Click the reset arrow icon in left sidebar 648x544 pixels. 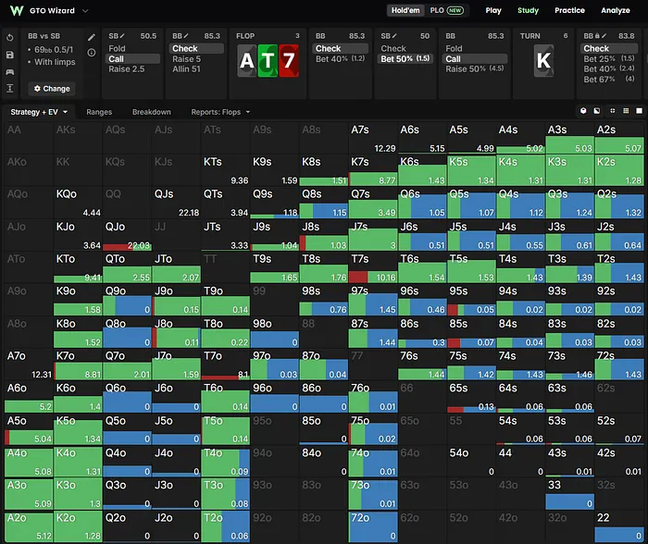click(10, 38)
